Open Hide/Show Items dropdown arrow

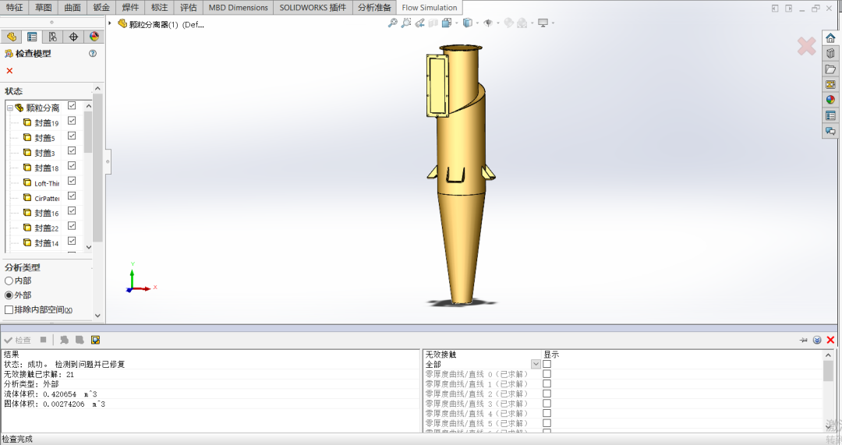coord(497,23)
